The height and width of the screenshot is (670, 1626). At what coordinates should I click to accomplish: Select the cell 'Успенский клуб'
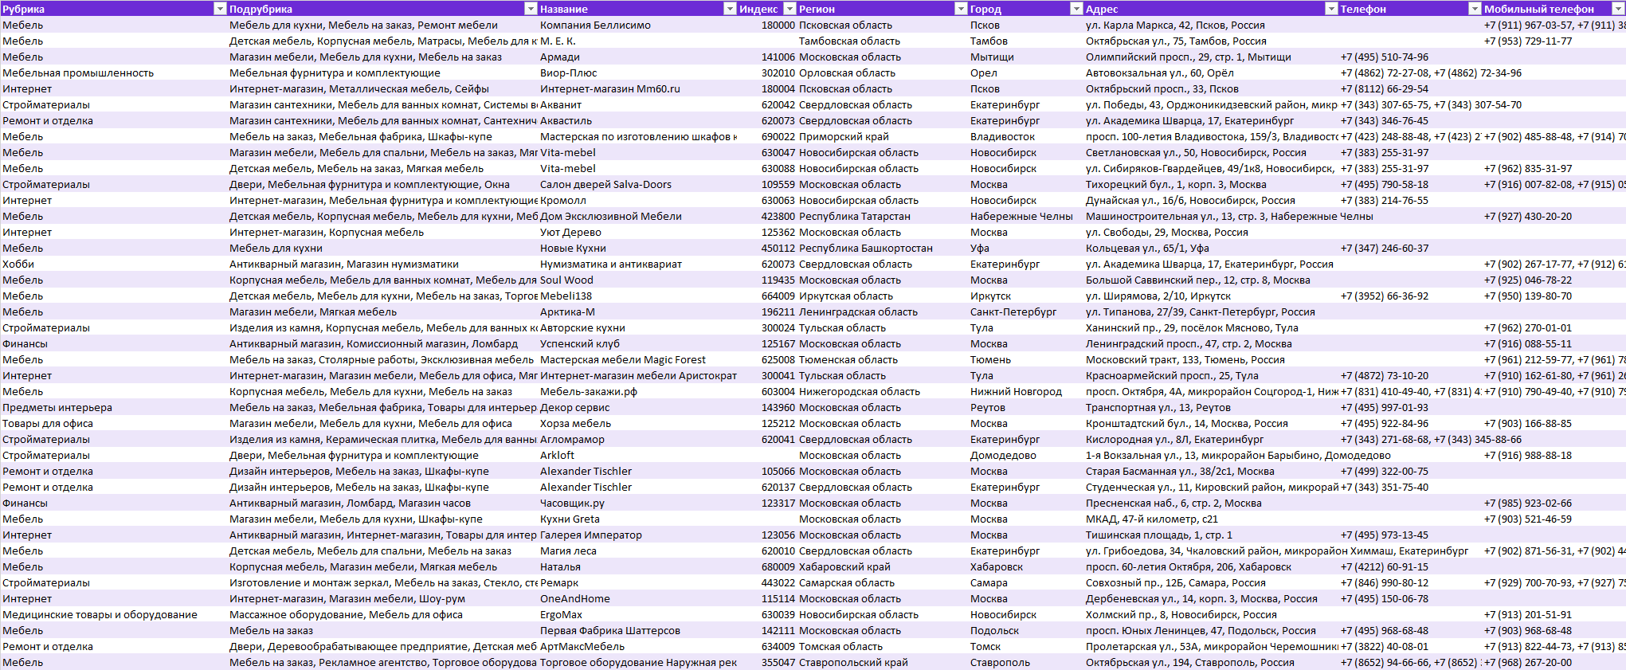pos(637,343)
